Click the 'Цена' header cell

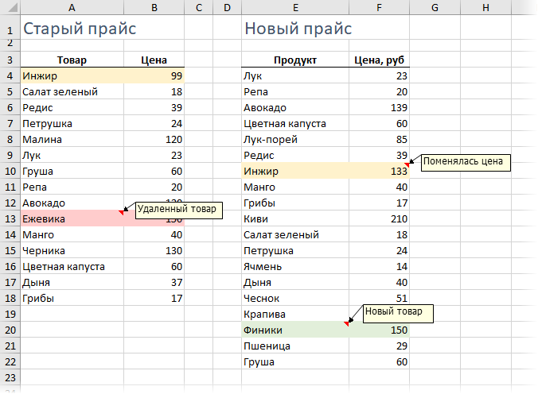tap(154, 60)
